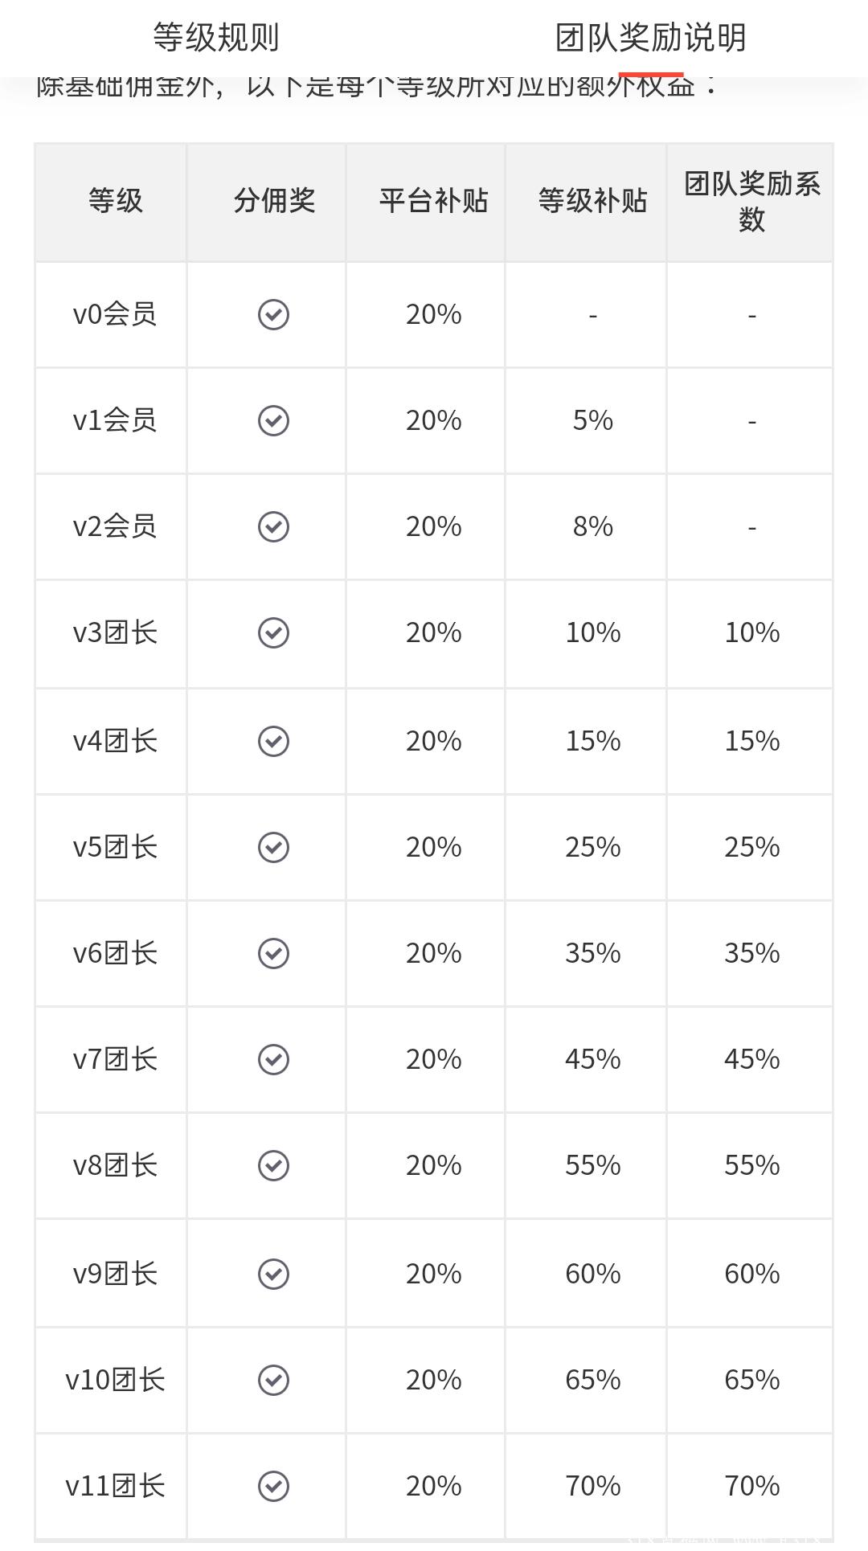The image size is (868, 1551).
Task: Click the checkmark icon in v11团长 row
Action: click(x=273, y=1486)
